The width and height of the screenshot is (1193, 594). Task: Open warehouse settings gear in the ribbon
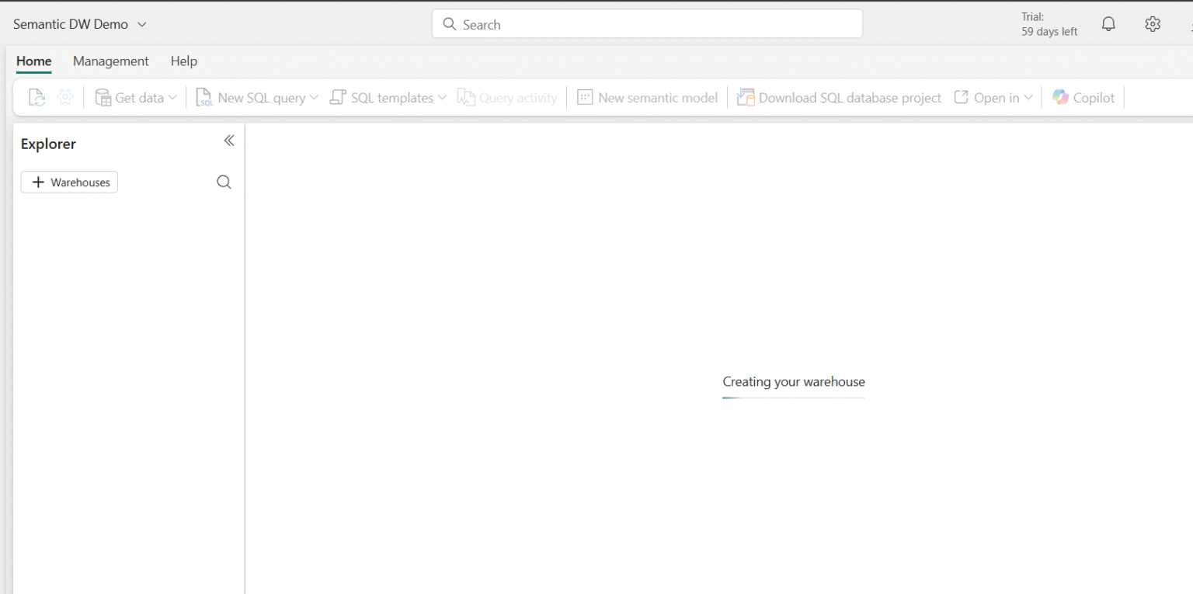(x=65, y=98)
